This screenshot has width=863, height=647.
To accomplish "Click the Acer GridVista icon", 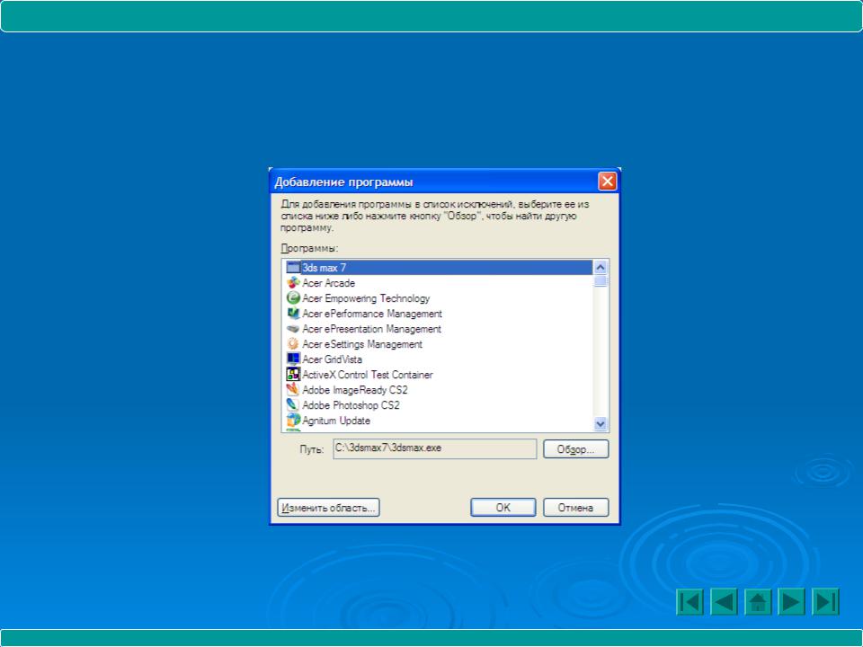I will pos(293,359).
